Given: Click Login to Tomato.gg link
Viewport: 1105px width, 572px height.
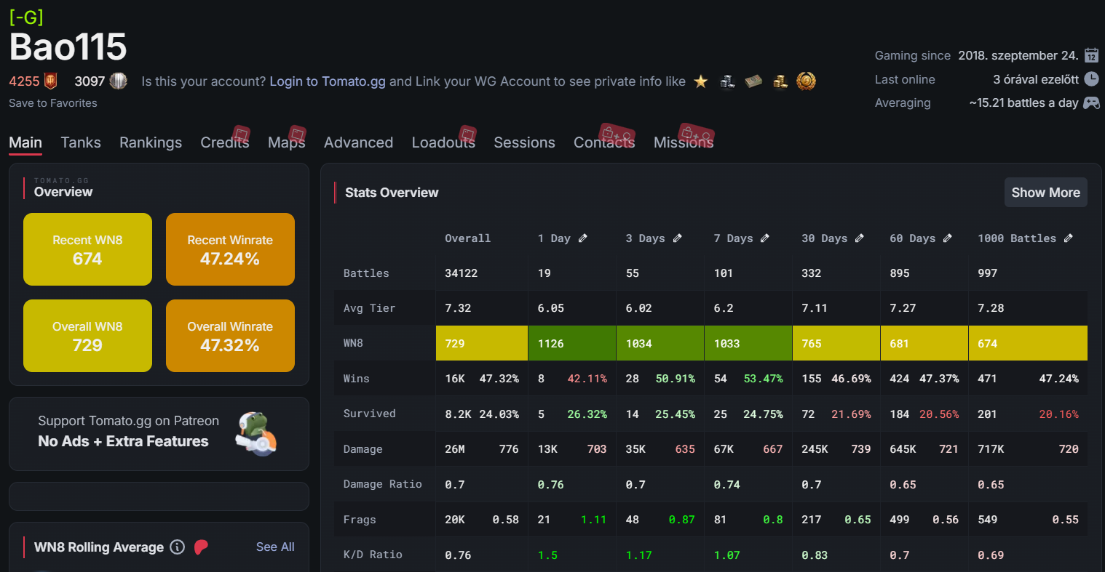Looking at the screenshot, I should pos(328,81).
